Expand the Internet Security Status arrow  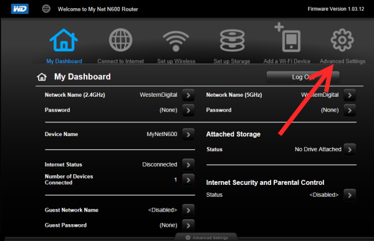click(350, 195)
